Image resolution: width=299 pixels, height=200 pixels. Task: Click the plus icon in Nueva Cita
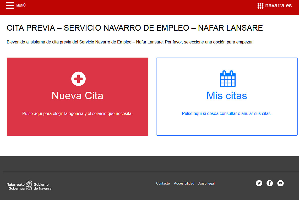pyautogui.click(x=78, y=79)
